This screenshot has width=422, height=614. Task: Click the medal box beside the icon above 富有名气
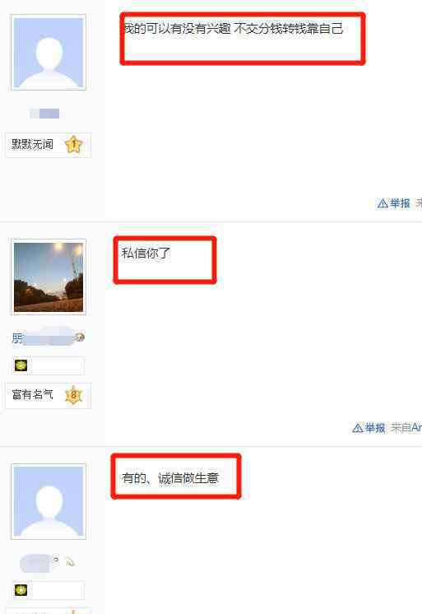pyautogui.click(x=58, y=365)
